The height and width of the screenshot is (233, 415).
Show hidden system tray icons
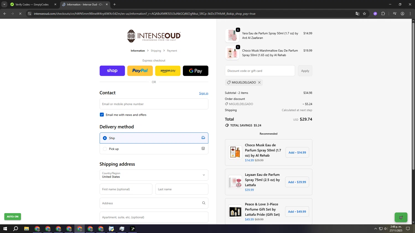pyautogui.click(x=375, y=229)
